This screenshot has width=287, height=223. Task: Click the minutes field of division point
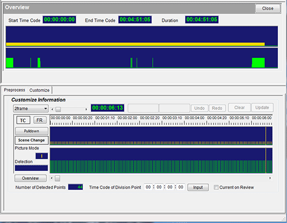click(x=159, y=187)
